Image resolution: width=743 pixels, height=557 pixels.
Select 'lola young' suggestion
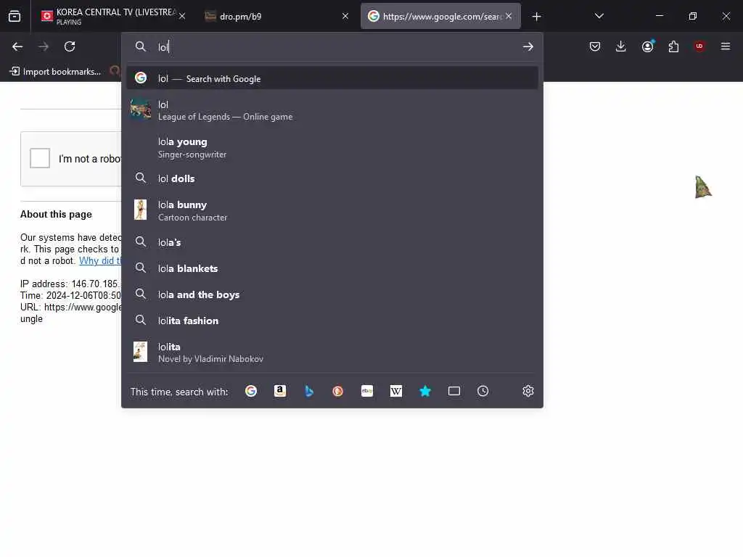pos(332,148)
